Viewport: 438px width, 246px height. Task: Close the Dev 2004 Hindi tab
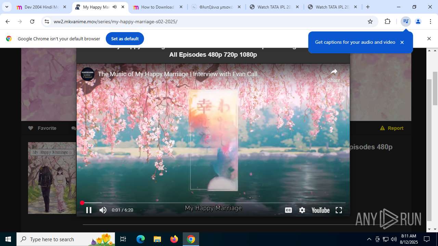click(x=65, y=7)
